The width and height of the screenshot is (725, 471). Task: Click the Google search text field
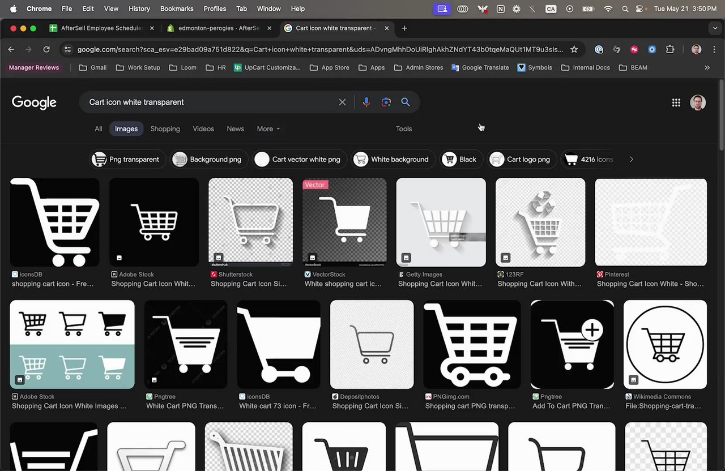coord(210,102)
